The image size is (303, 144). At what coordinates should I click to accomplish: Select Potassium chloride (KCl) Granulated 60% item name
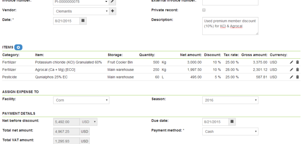coord(69,62)
